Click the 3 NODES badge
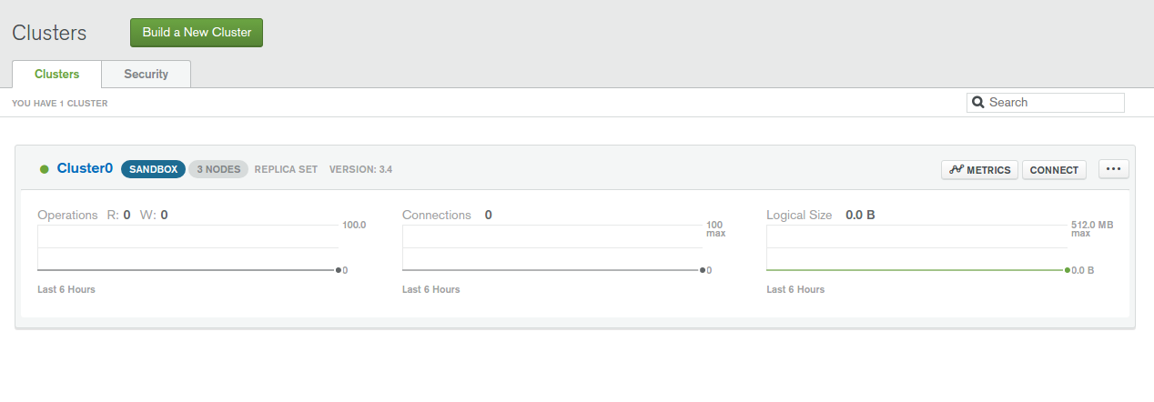The width and height of the screenshot is (1154, 402). (218, 169)
